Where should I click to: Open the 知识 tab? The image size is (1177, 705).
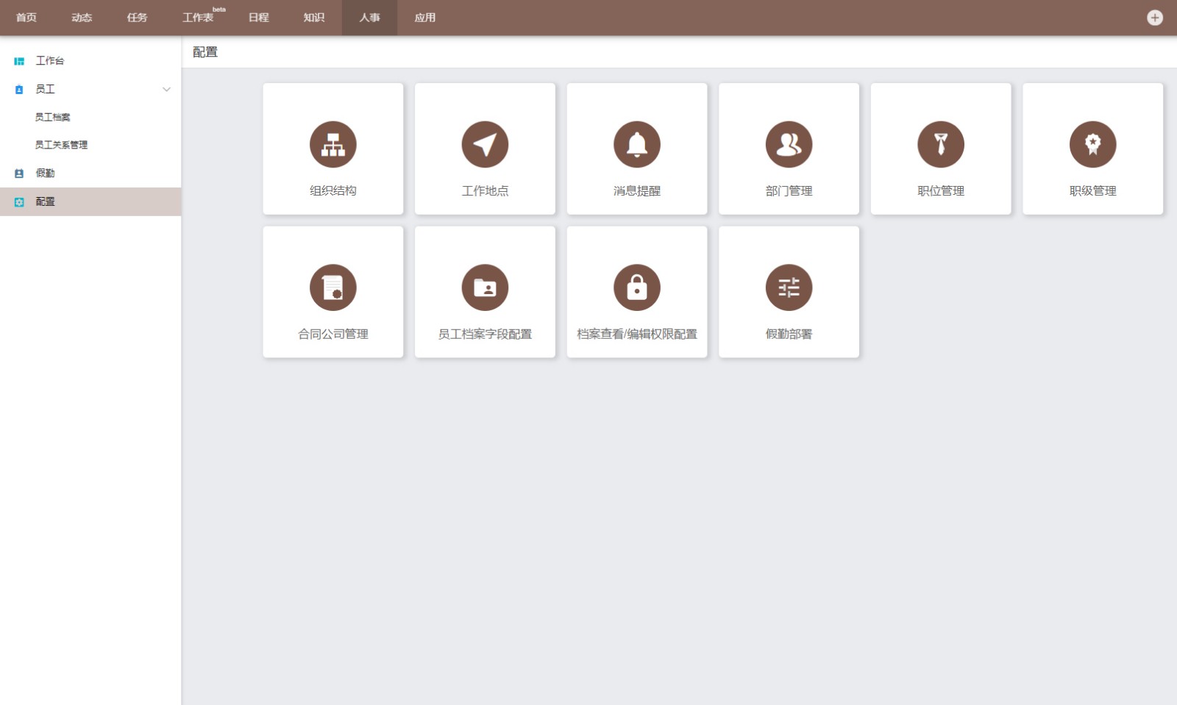click(x=313, y=18)
